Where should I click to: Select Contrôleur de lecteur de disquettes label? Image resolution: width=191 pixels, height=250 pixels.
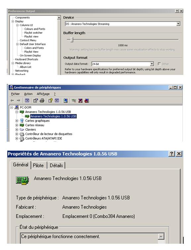pos(49,134)
